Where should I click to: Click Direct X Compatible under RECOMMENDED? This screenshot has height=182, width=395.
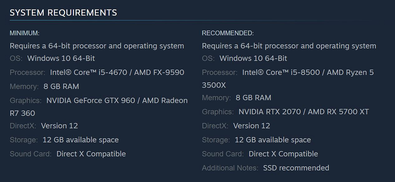283,154
